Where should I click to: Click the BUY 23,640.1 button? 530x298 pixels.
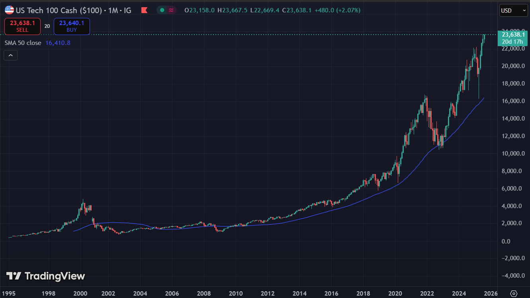click(x=72, y=26)
